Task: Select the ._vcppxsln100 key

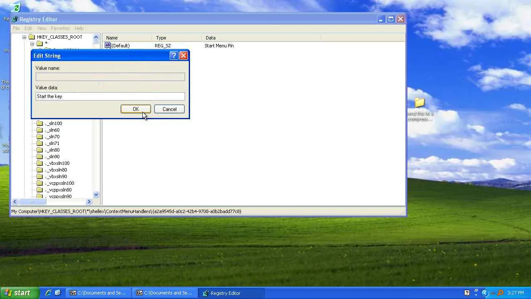Action: [x=60, y=183]
